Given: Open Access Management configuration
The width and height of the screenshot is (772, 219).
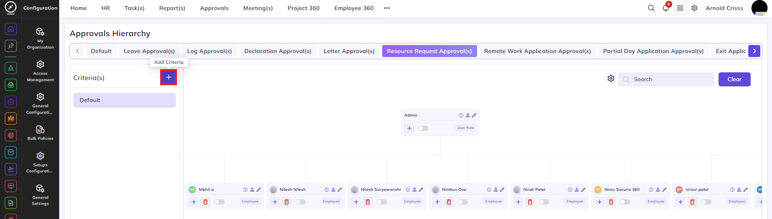Looking at the screenshot, I should click(40, 71).
